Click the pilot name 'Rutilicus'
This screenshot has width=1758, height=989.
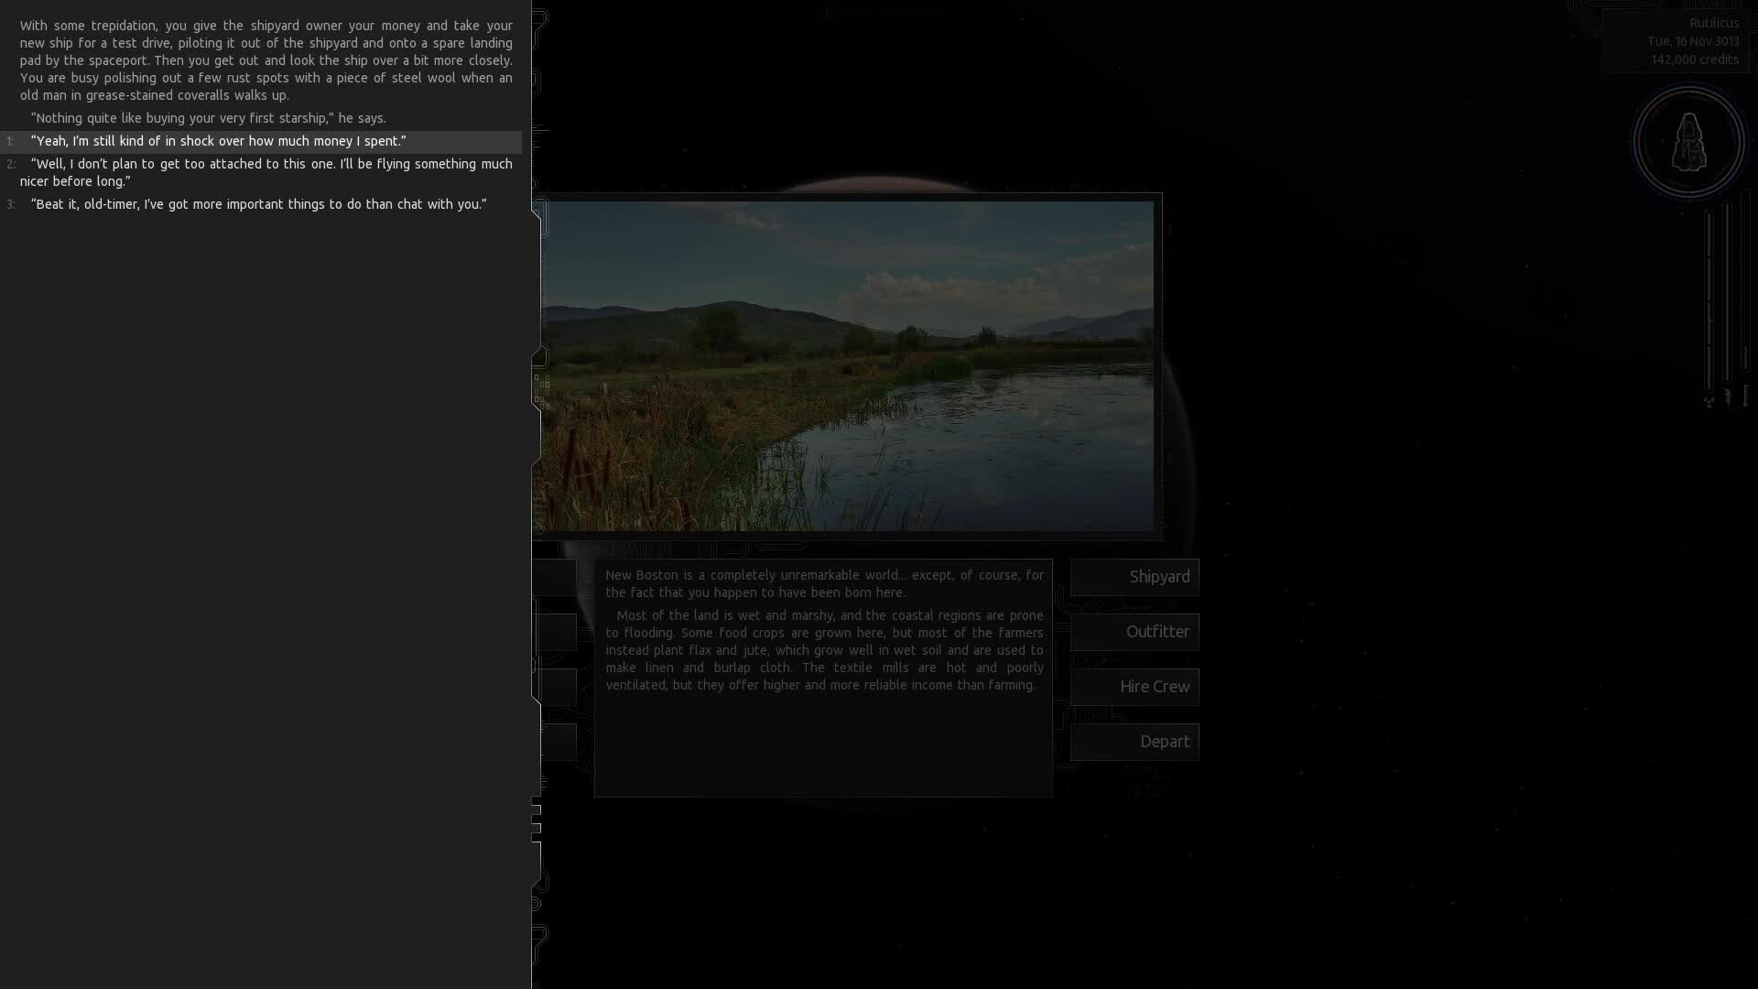click(x=1713, y=23)
